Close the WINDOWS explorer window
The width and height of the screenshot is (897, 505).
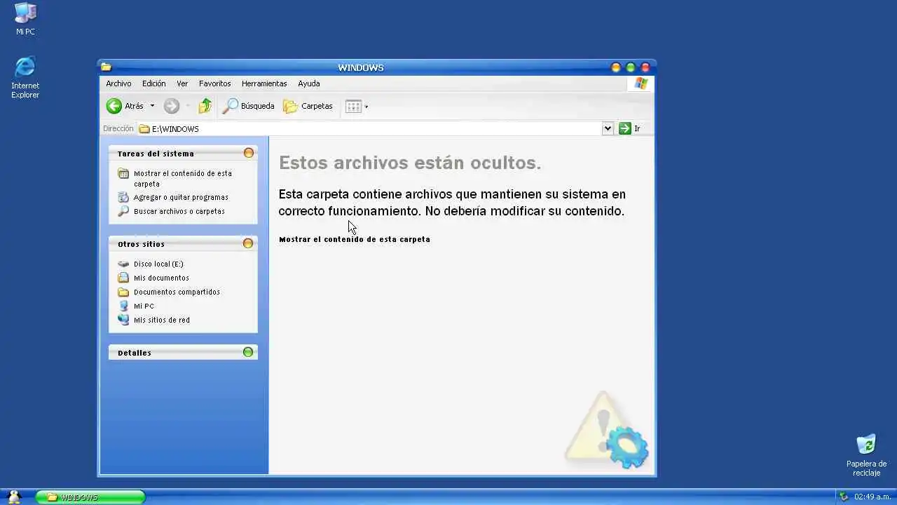tap(645, 67)
